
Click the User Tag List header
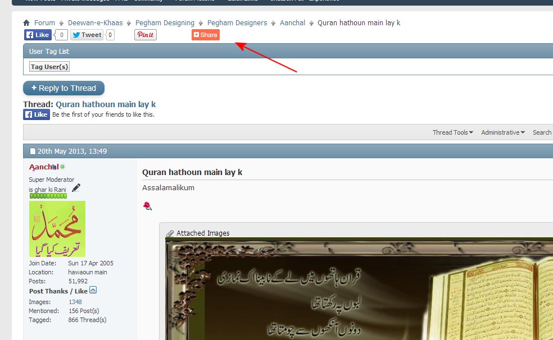288,51
